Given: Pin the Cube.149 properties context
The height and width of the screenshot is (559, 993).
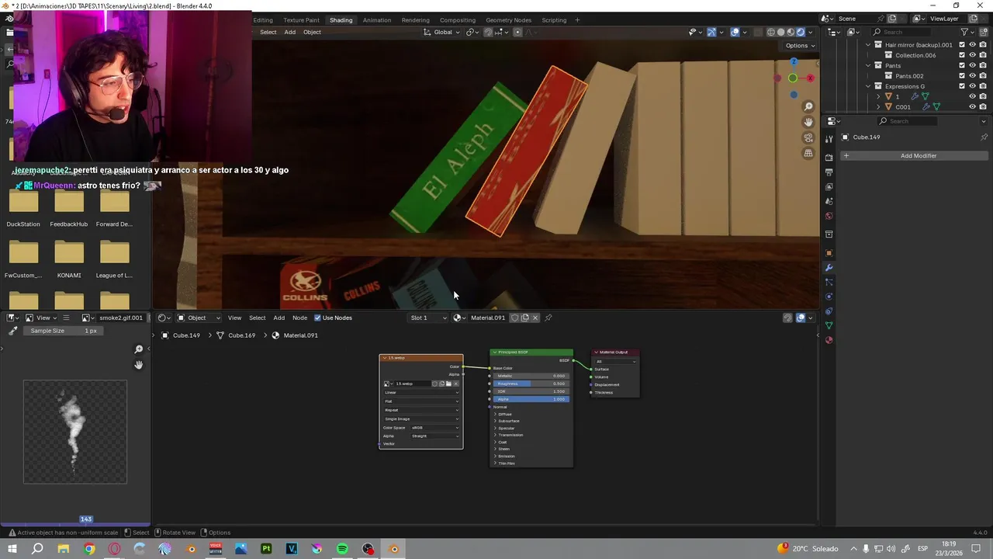Looking at the screenshot, I should click(x=984, y=137).
